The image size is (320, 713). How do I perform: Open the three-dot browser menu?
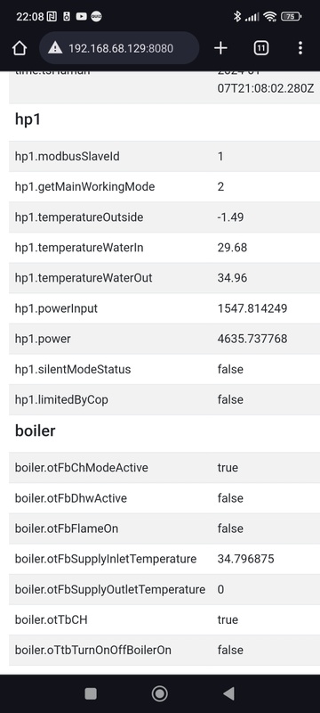300,48
